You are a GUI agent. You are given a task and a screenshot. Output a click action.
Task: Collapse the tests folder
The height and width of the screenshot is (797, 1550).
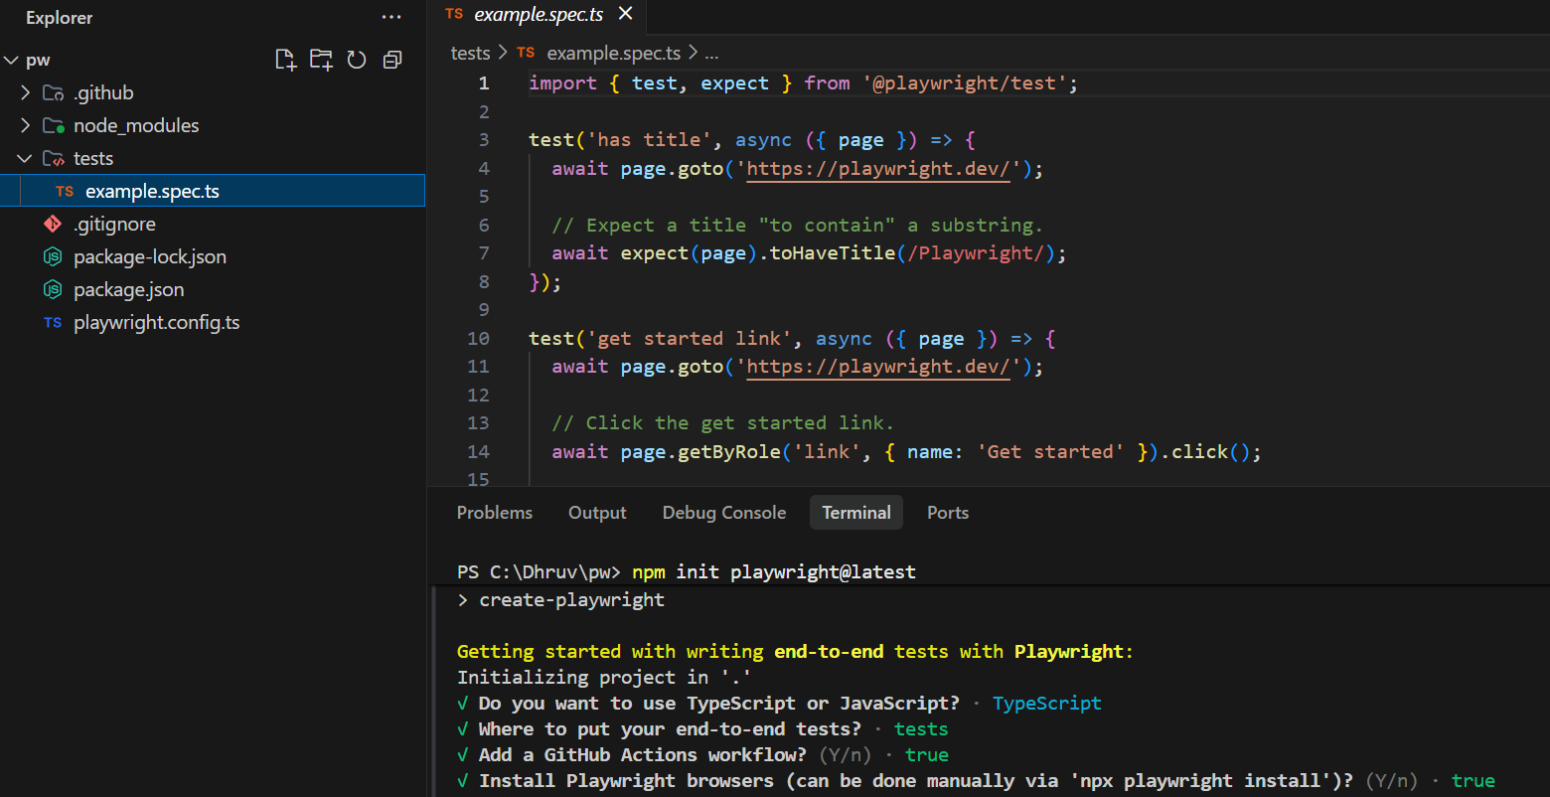[25, 159]
